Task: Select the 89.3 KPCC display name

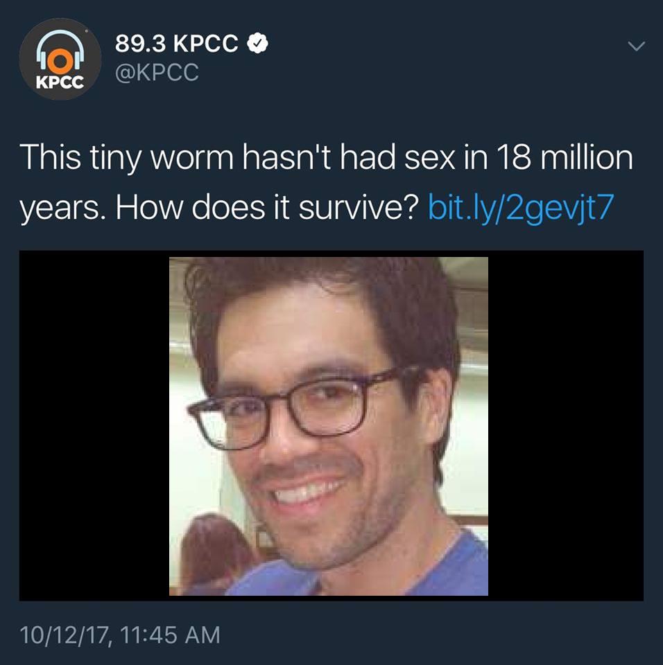Action: [176, 43]
